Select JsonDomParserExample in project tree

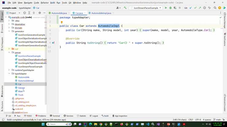point(29,56)
